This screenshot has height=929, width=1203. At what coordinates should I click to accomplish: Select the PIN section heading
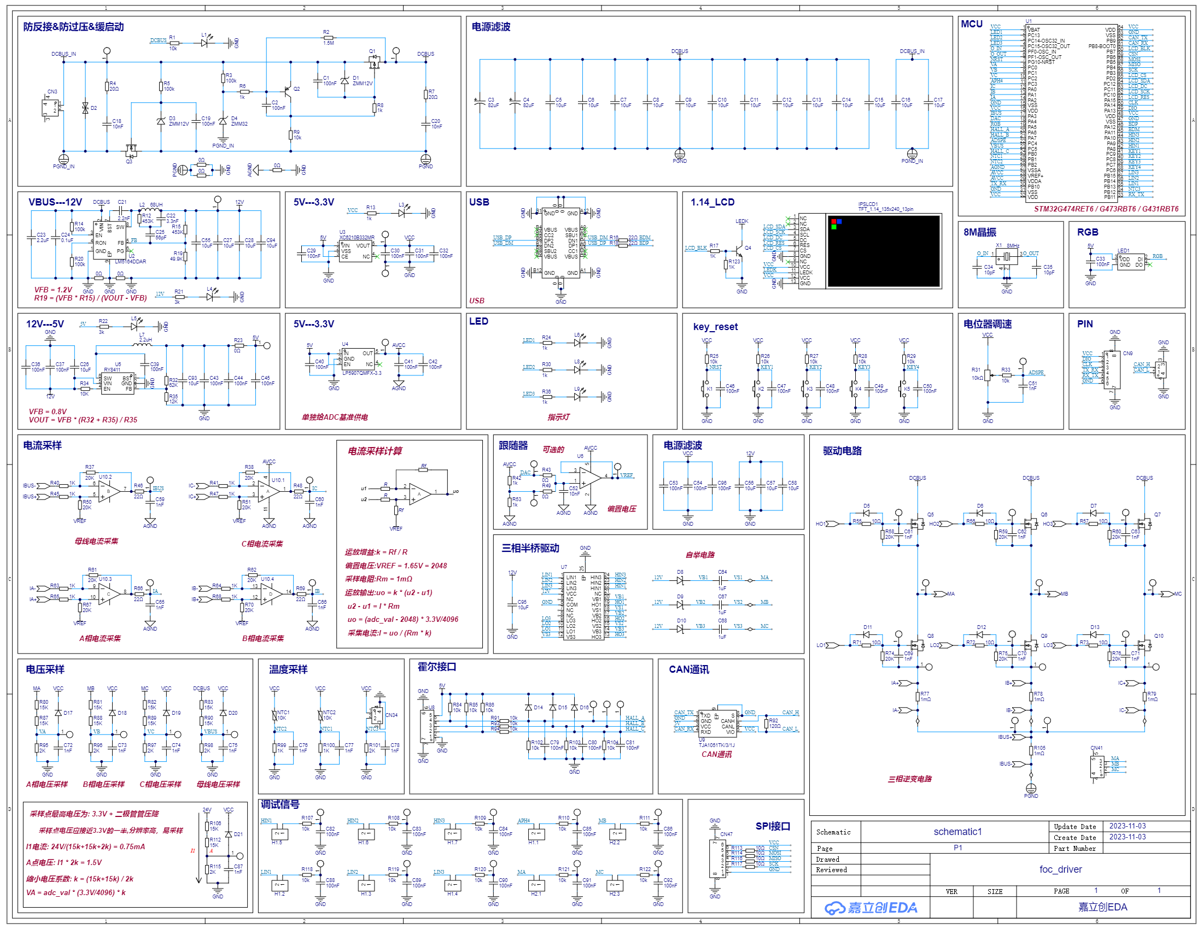pos(1084,324)
